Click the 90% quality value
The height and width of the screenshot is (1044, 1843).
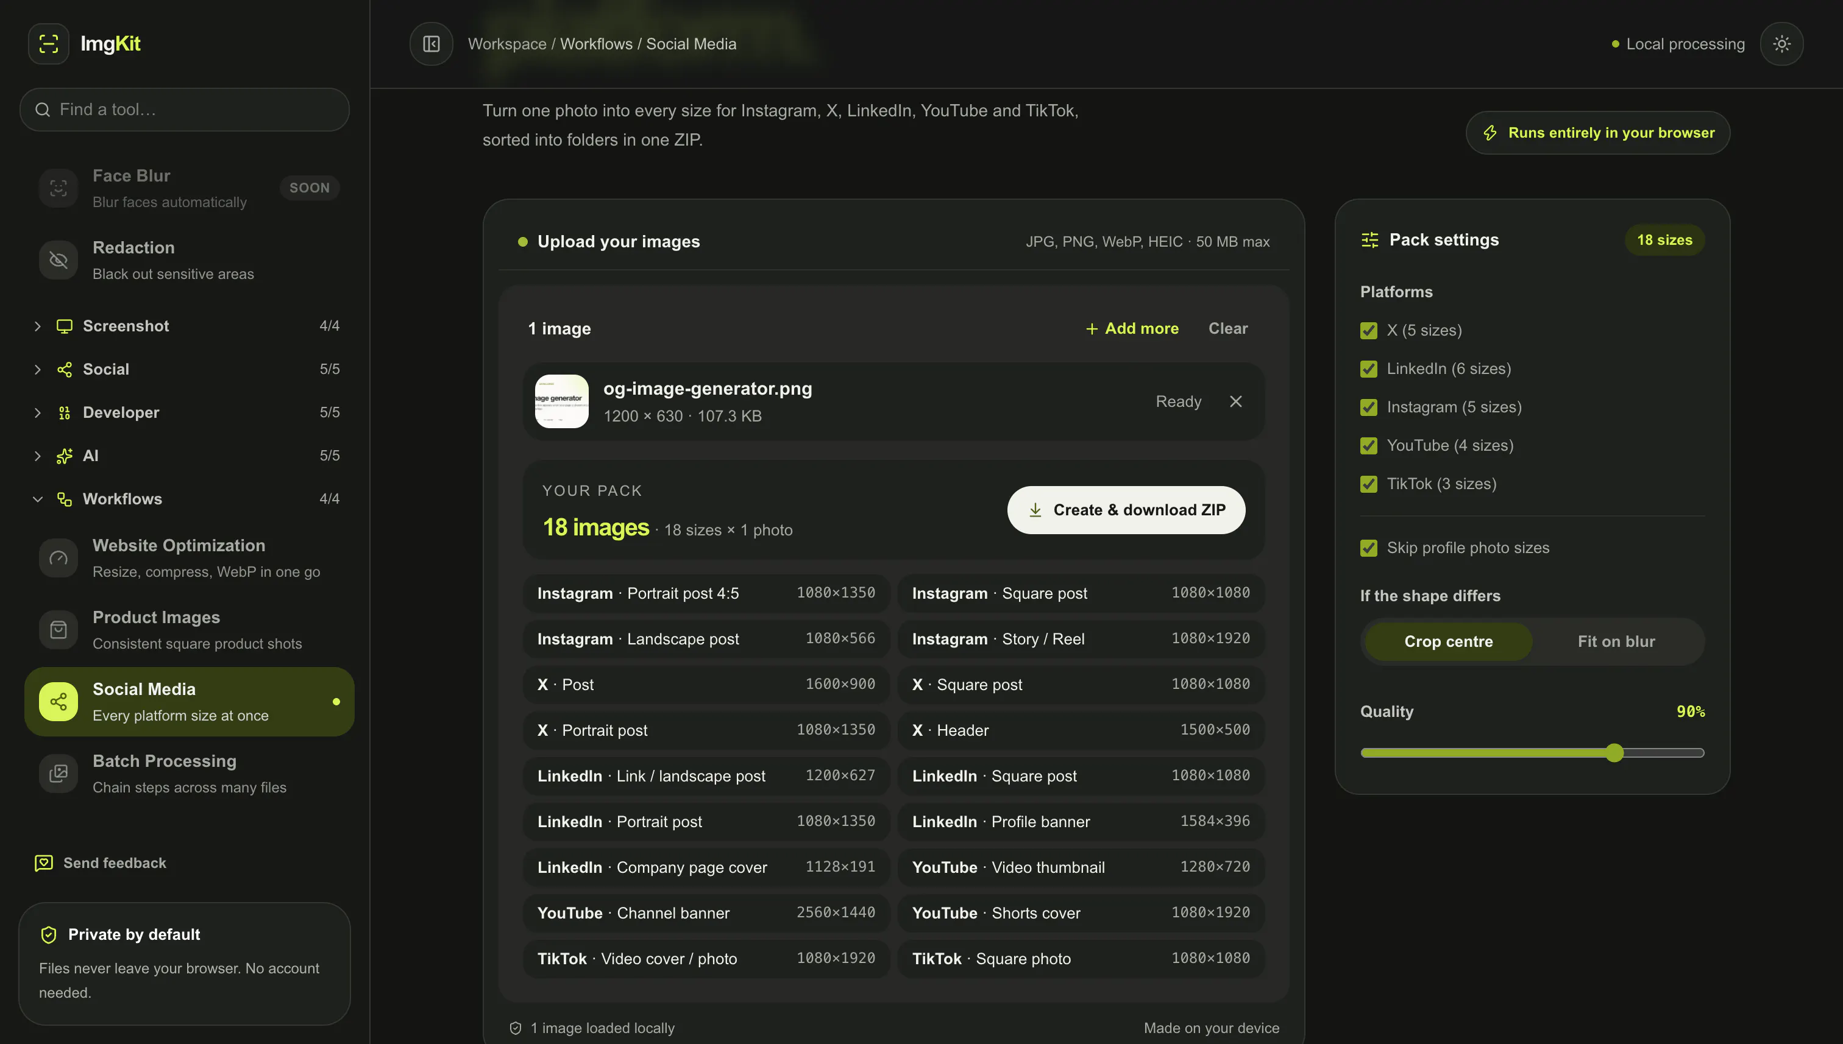[1690, 711]
